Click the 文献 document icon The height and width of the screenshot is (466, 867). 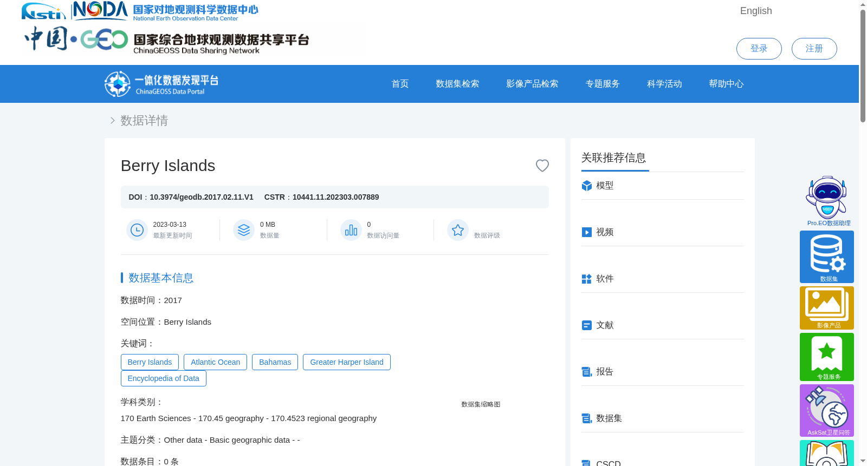[586, 325]
